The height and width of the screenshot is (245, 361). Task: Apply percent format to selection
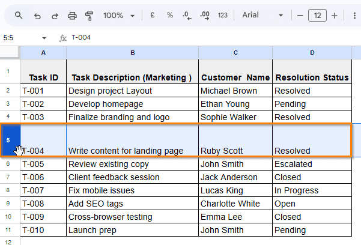tap(170, 15)
